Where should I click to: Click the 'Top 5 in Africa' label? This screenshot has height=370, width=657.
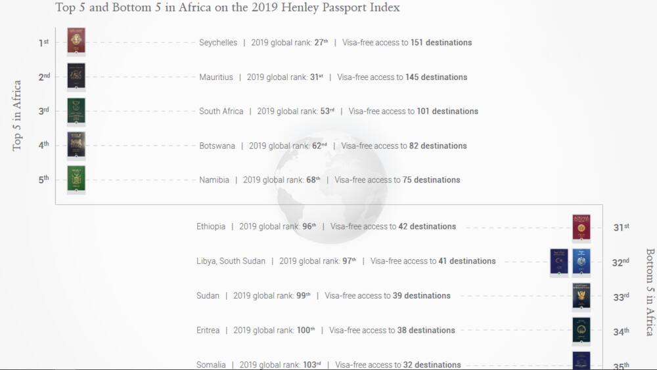point(17,115)
